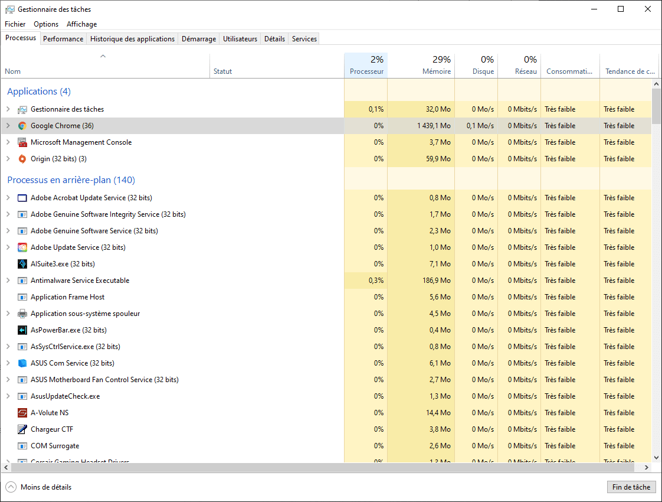The height and width of the screenshot is (502, 662).
Task: Expand Adobe Acrobat Update Service row
Action: 8,197
